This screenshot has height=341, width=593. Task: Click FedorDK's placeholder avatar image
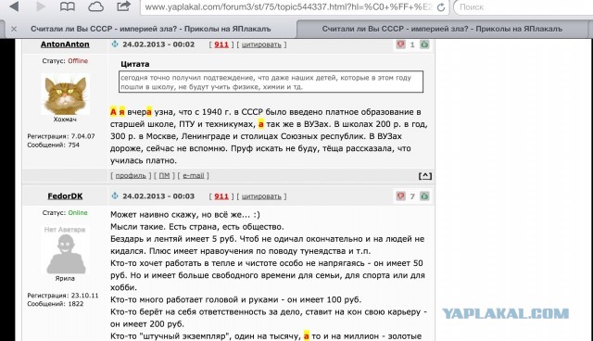point(65,249)
